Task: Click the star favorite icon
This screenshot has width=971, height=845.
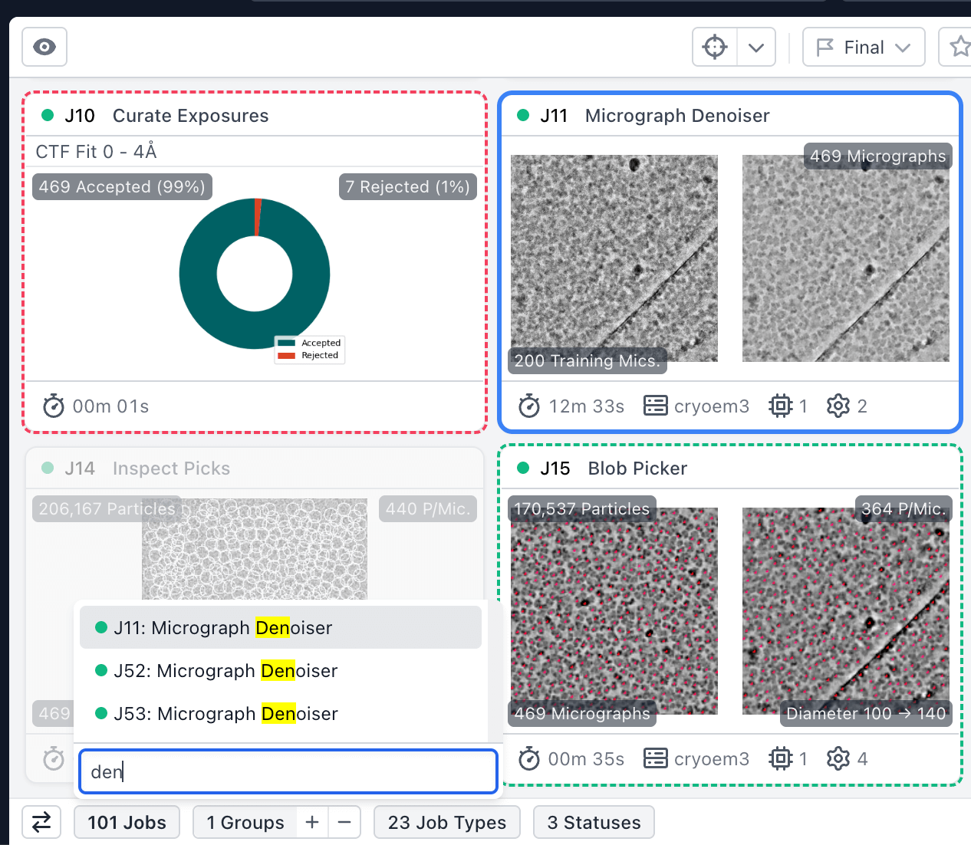Action: coord(959,48)
